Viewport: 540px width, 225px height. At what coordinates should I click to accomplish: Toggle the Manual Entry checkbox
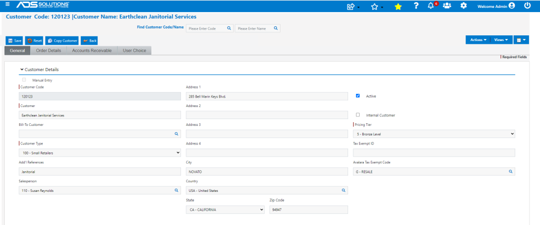[24, 80]
